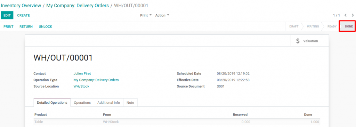The height and width of the screenshot is (127, 356).
Task: Open WH/Stock source location link
Action: click(81, 86)
